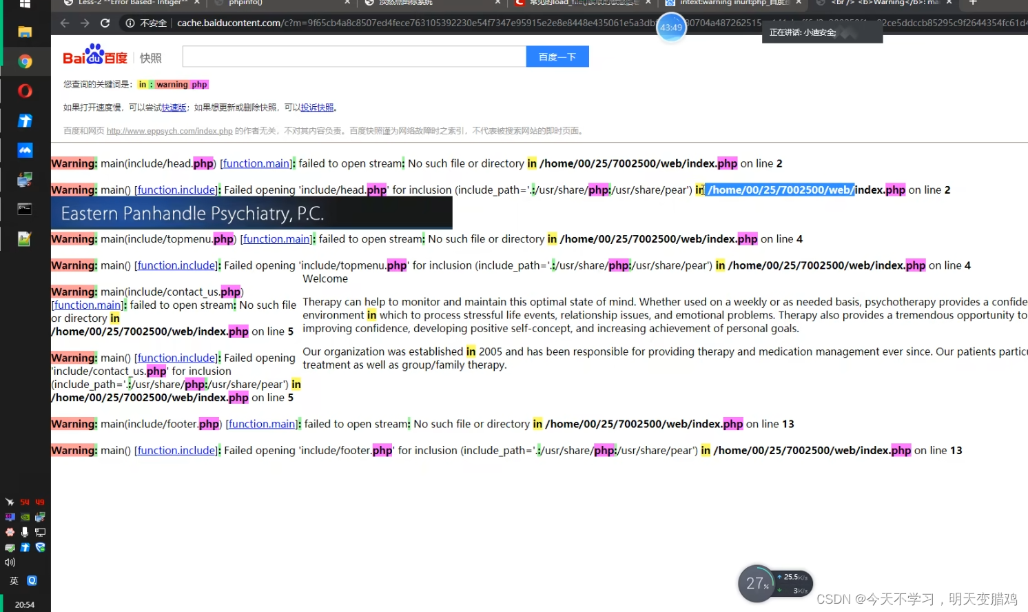Click the 'Welcome' heading text
Image resolution: width=1028 pixels, height=612 pixels.
(x=325, y=278)
